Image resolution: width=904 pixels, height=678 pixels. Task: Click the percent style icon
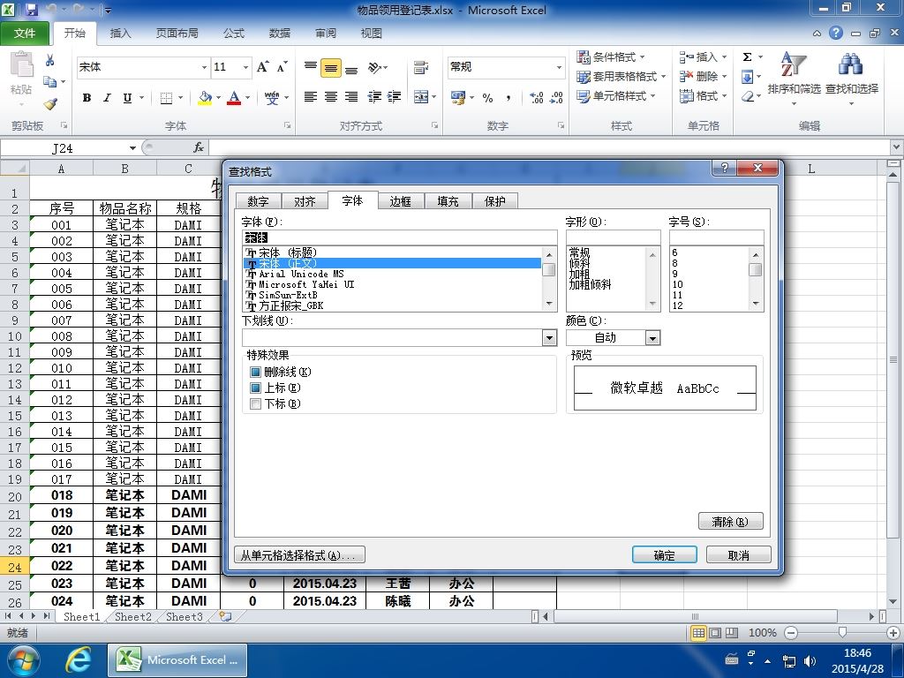[x=487, y=98]
